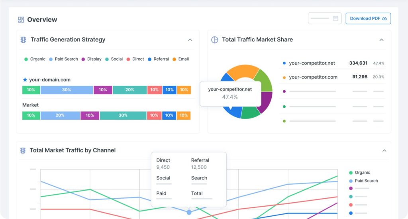Image resolution: width=408 pixels, height=219 pixels.
Task: Click teal legend dot in channel chart
Action: tap(351, 197)
